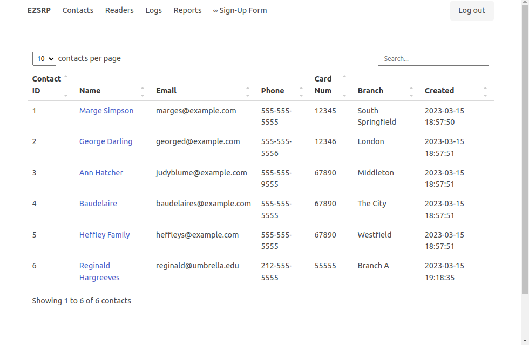Toggle sort on the Email column header
Screen dimensions: 529x345
[166, 90]
